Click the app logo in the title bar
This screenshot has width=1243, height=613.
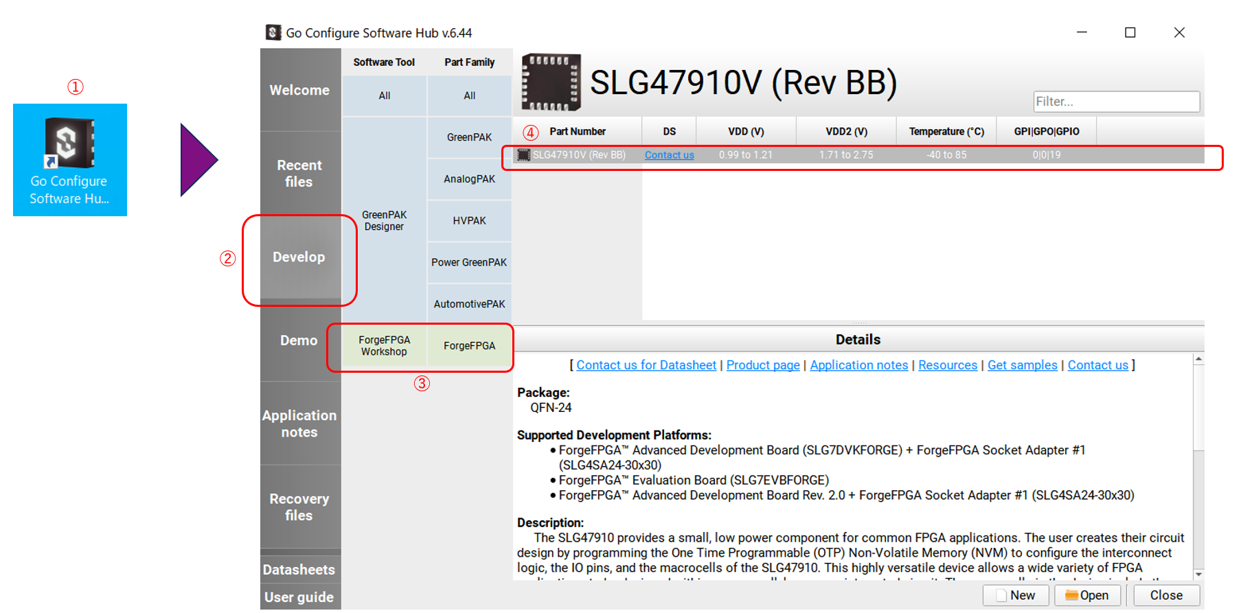[x=273, y=32]
